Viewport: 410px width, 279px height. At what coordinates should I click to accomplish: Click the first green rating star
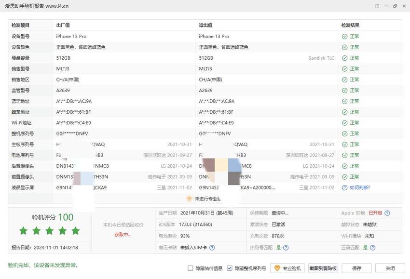[24, 231]
